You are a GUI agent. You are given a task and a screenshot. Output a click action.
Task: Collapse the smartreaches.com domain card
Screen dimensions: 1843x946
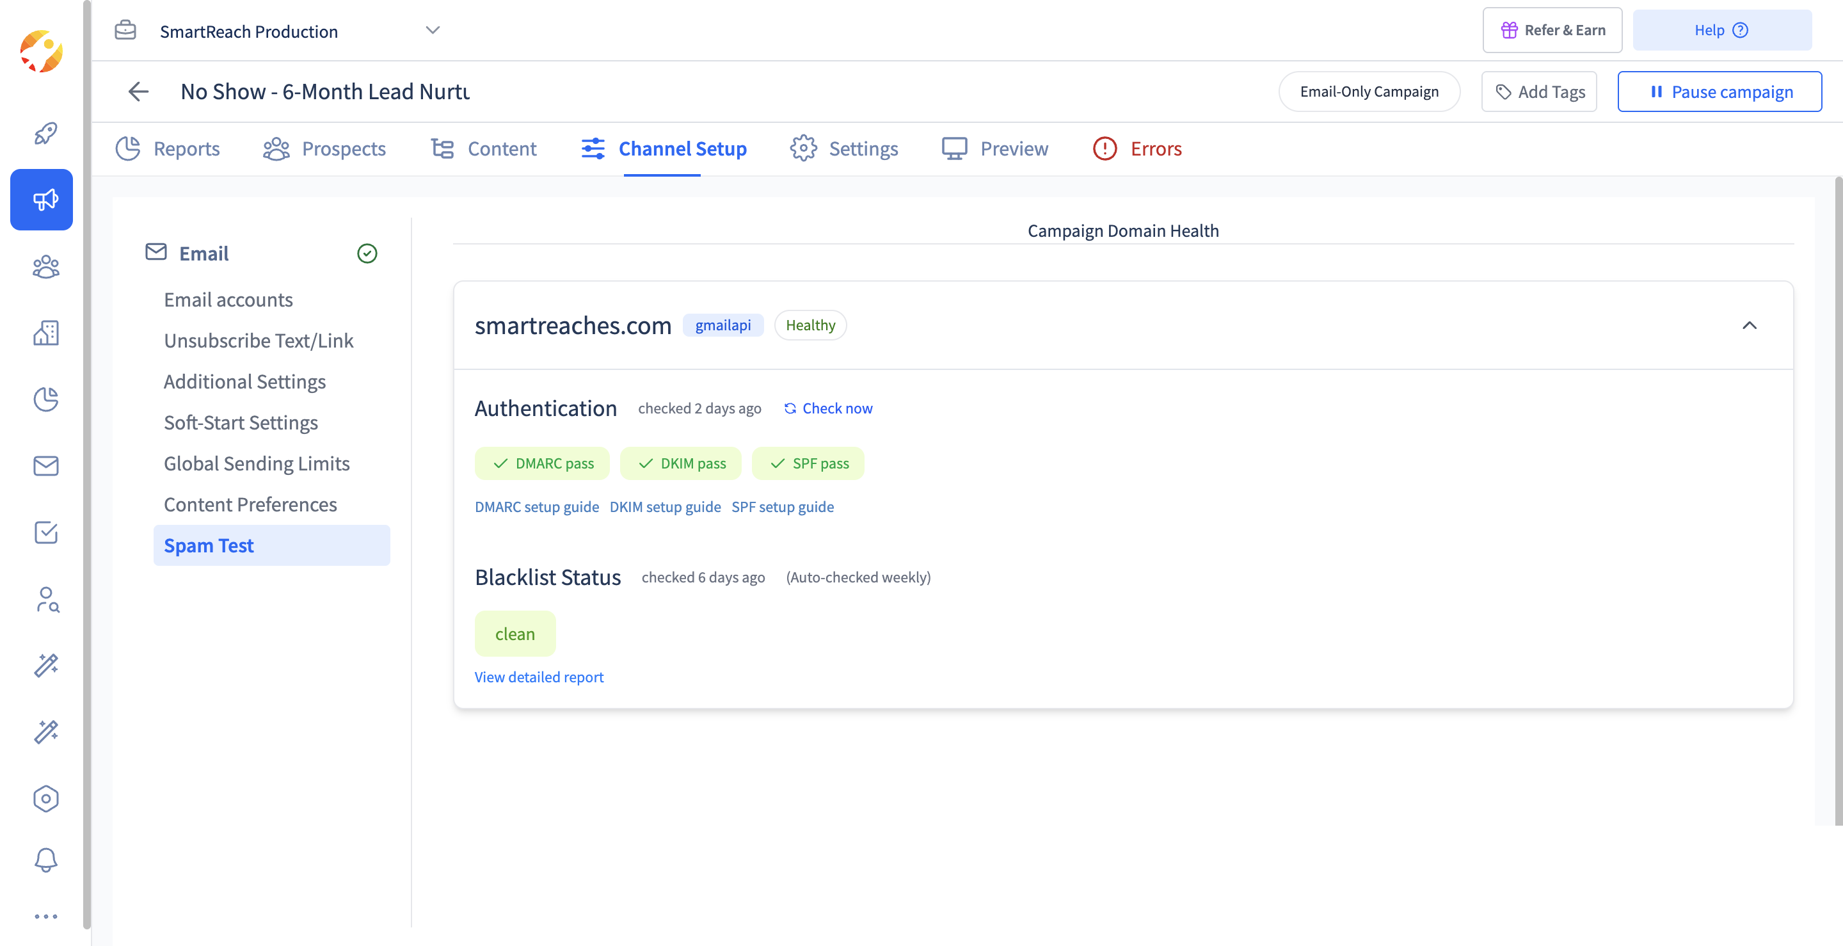click(x=1750, y=326)
